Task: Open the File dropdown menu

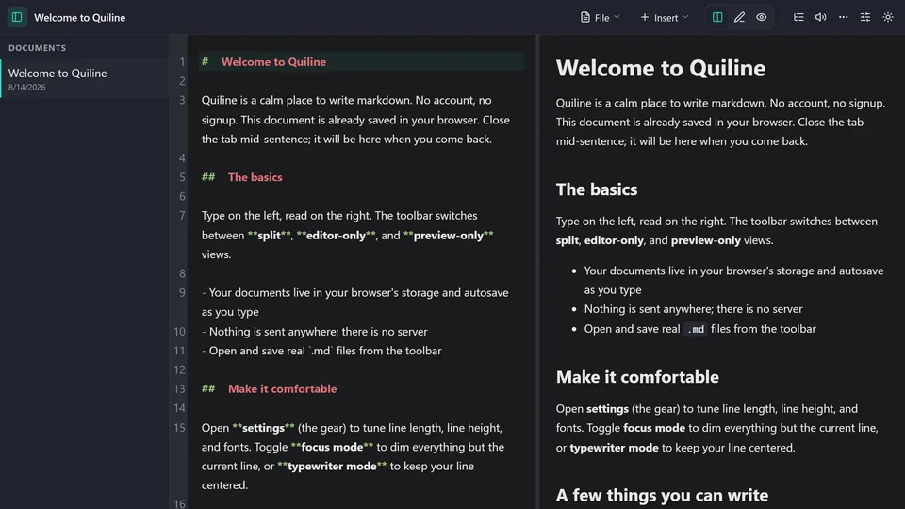Action: tap(601, 17)
